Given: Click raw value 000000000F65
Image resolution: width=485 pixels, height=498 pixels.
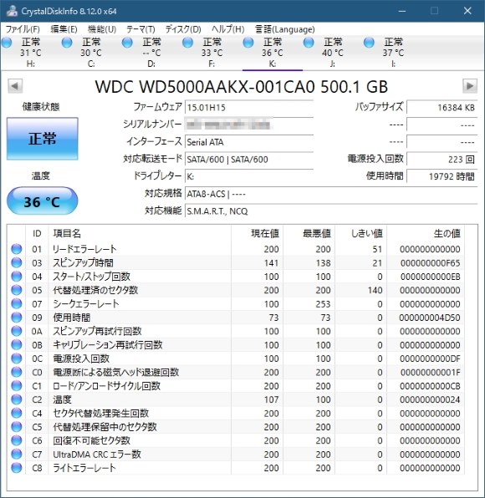Looking at the screenshot, I should 431,263.
